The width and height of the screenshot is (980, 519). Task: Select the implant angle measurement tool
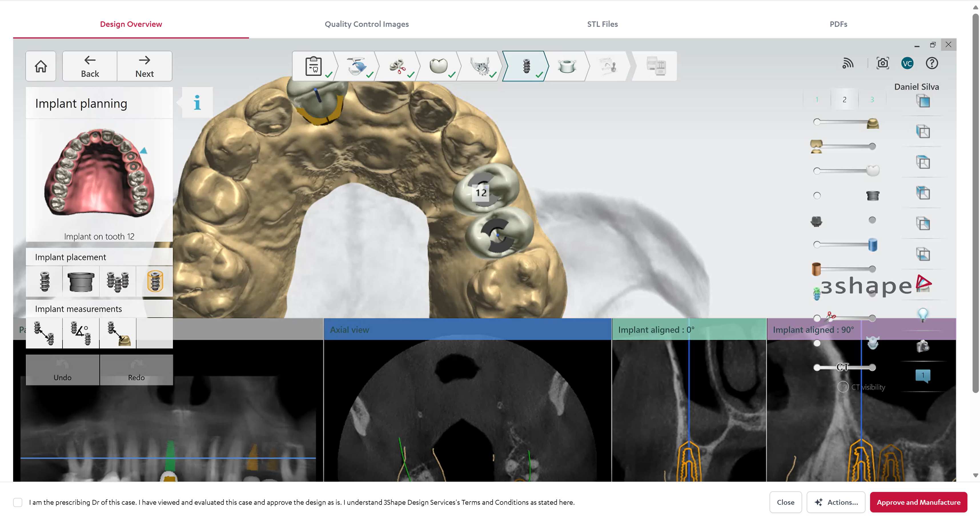[81, 333]
